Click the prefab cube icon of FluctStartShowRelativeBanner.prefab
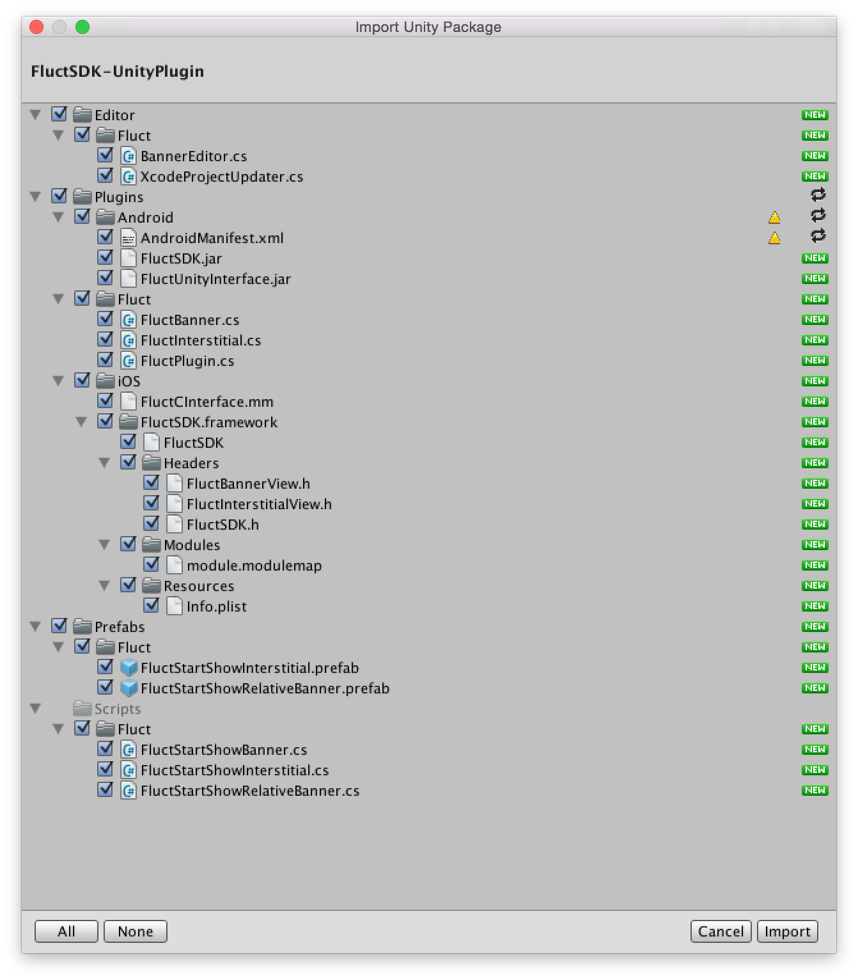Viewport: 858px width, 980px height. (x=129, y=688)
